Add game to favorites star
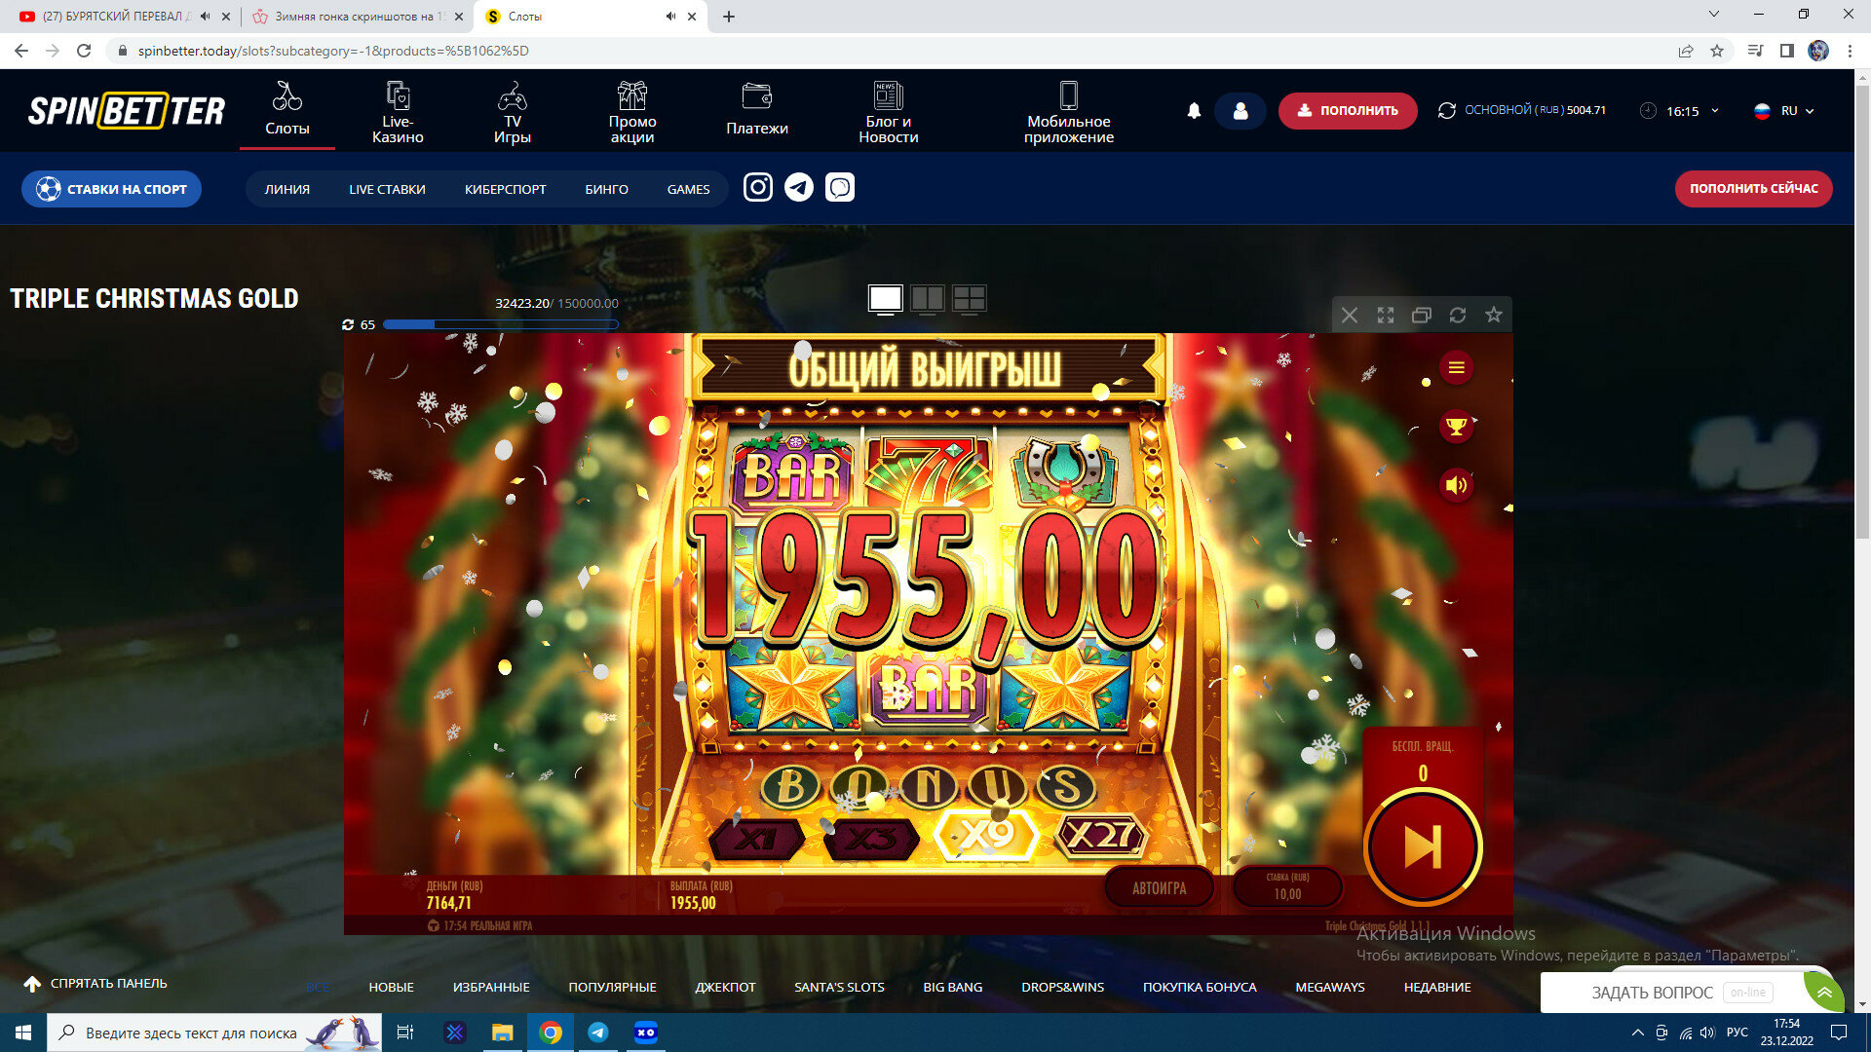Image resolution: width=1871 pixels, height=1052 pixels. tap(1493, 315)
